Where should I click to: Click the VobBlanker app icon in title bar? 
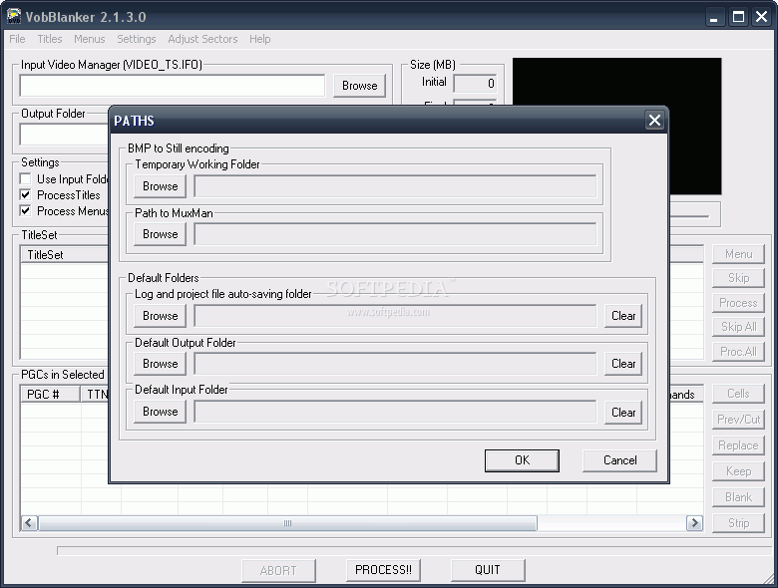[13, 16]
